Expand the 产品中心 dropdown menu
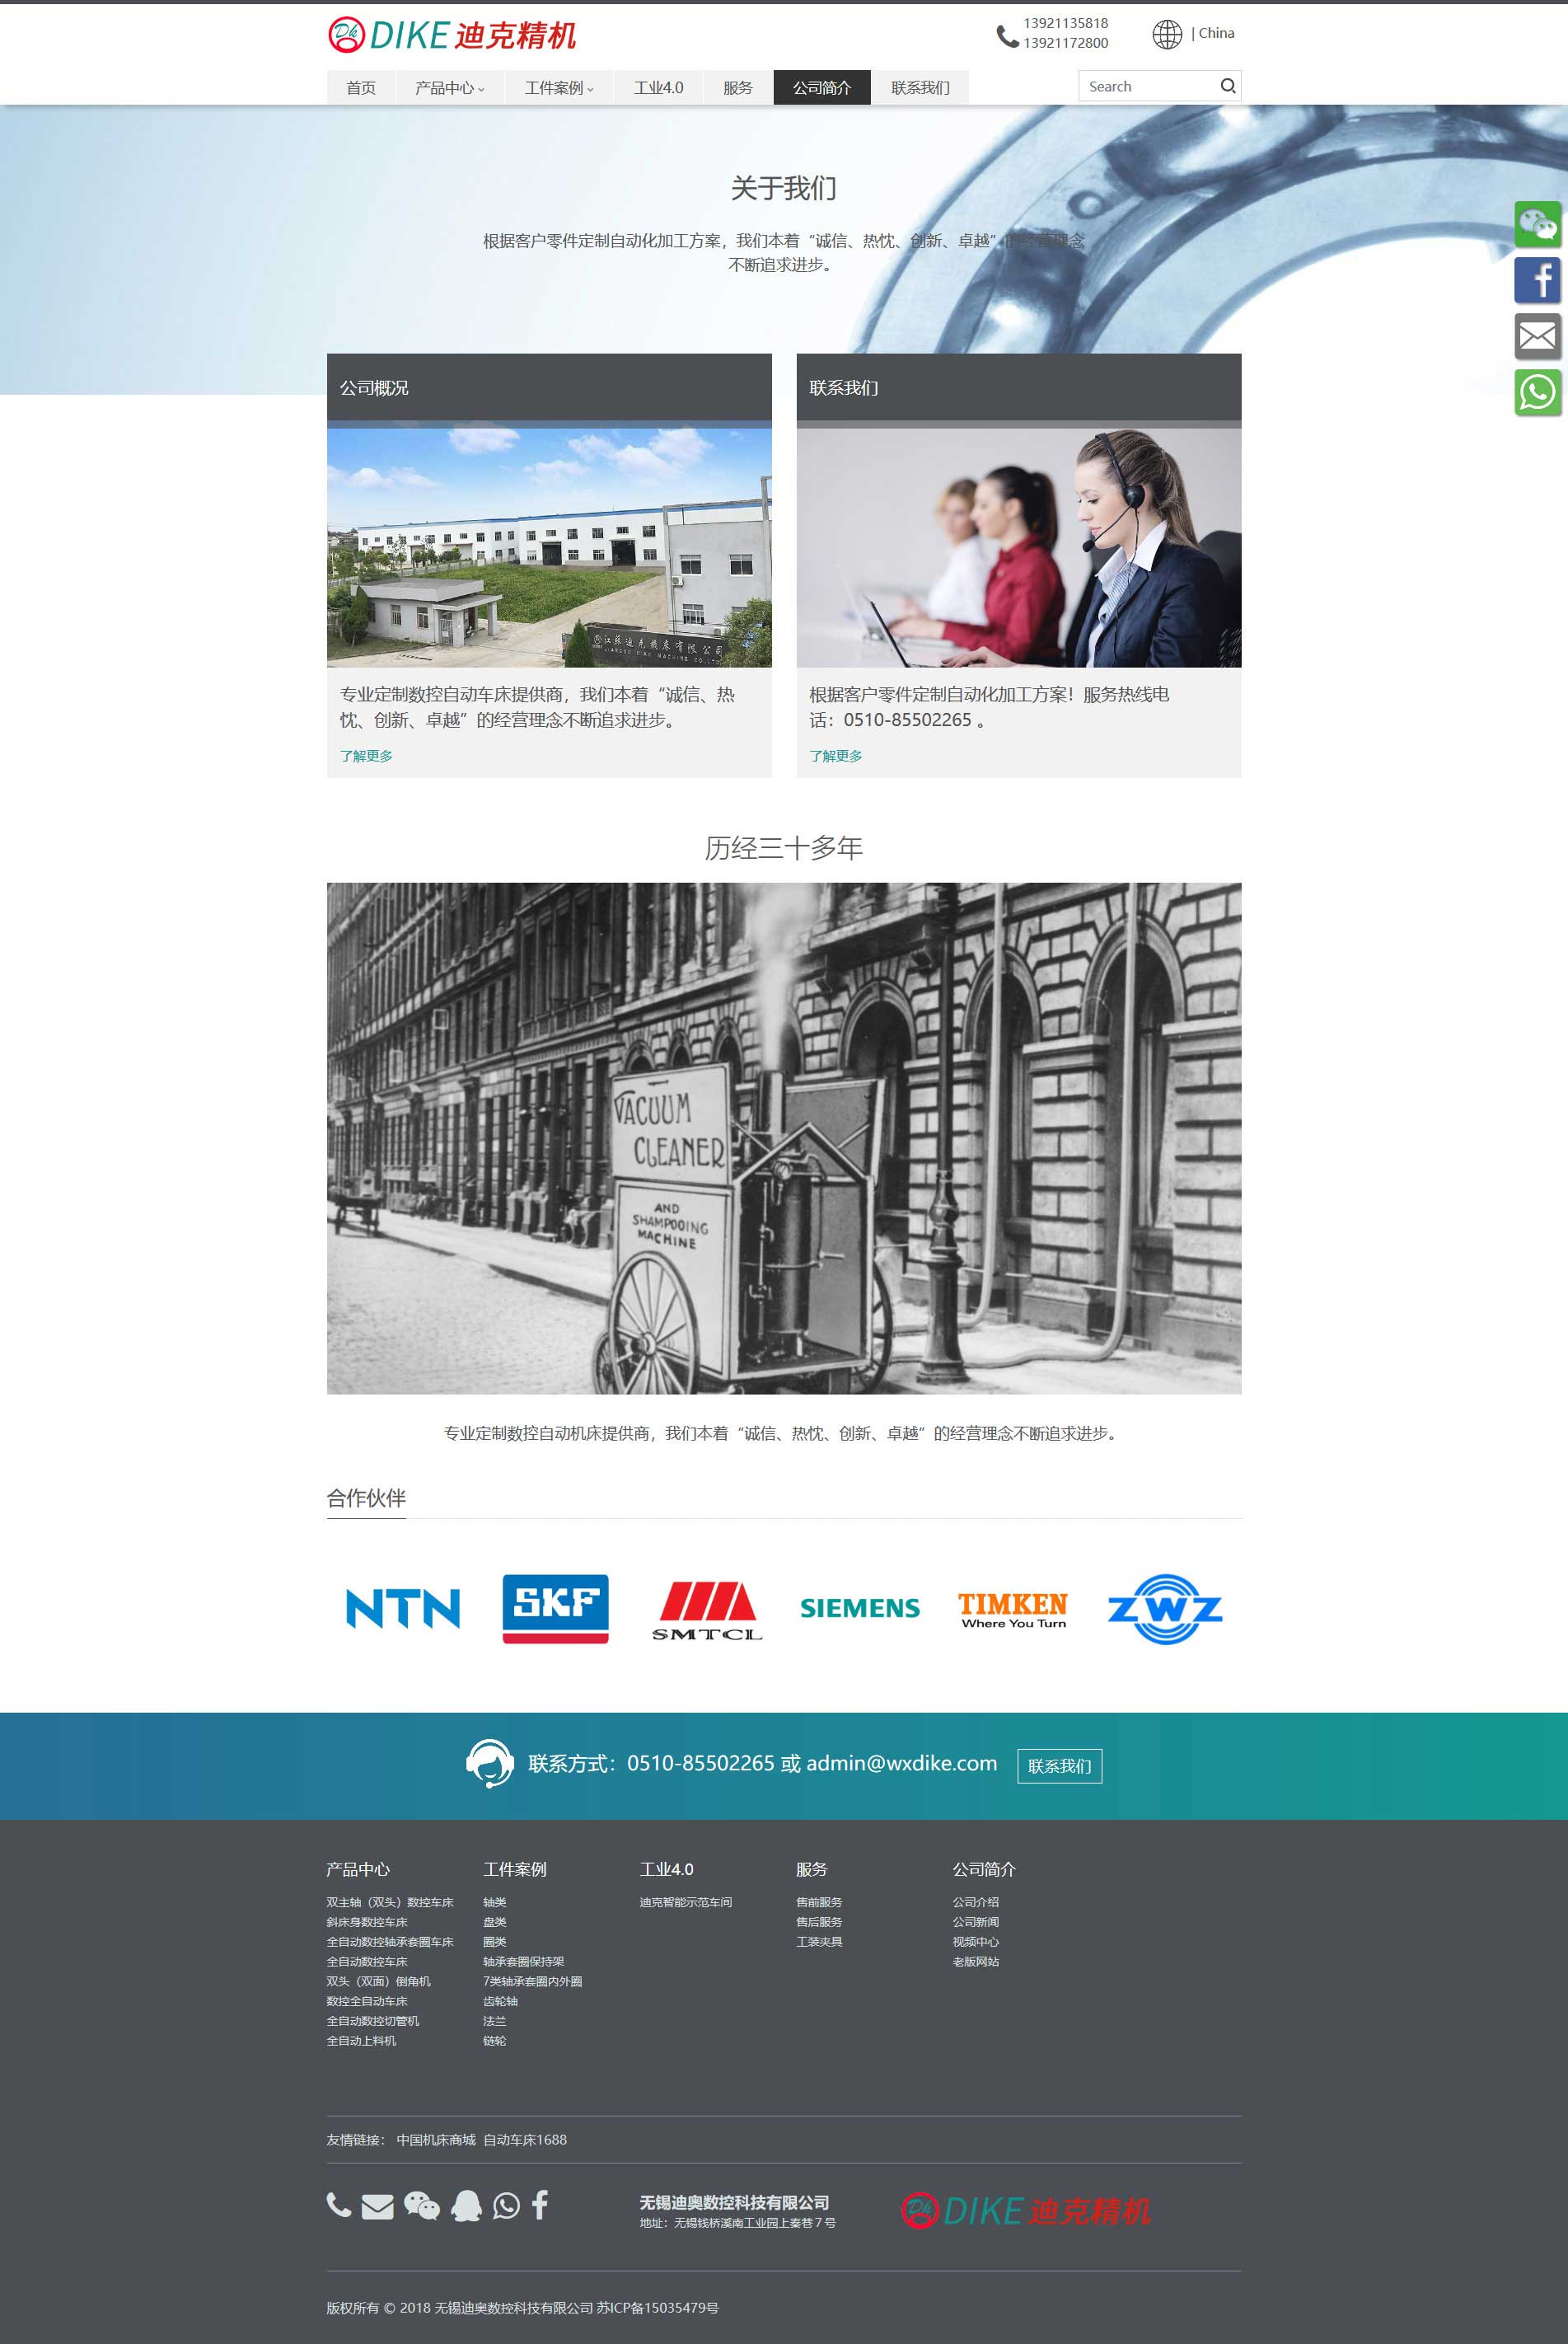 449,88
